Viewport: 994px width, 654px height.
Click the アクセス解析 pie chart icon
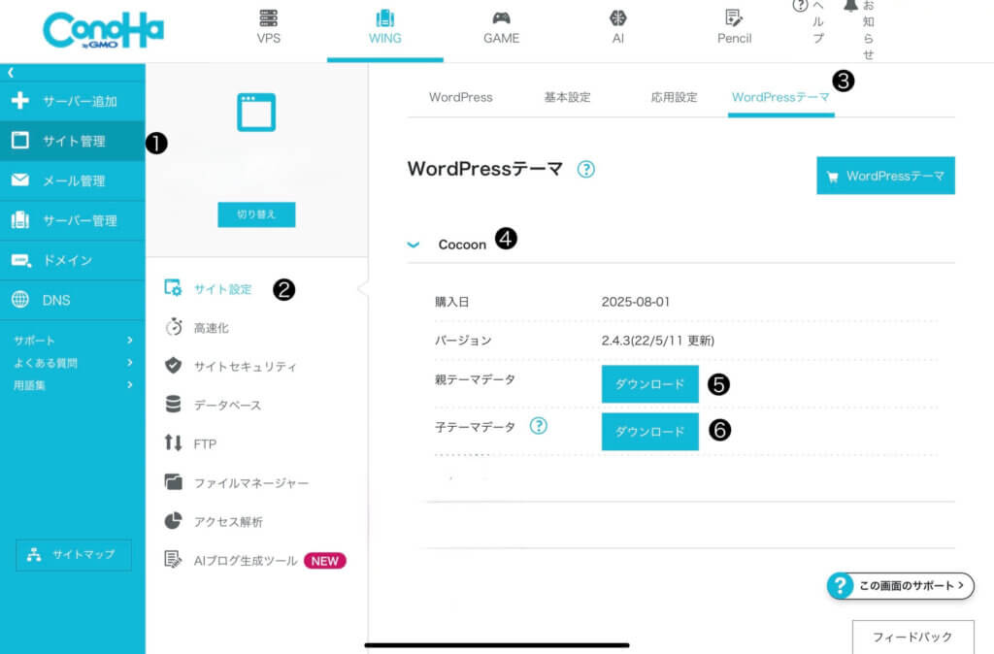click(x=173, y=521)
